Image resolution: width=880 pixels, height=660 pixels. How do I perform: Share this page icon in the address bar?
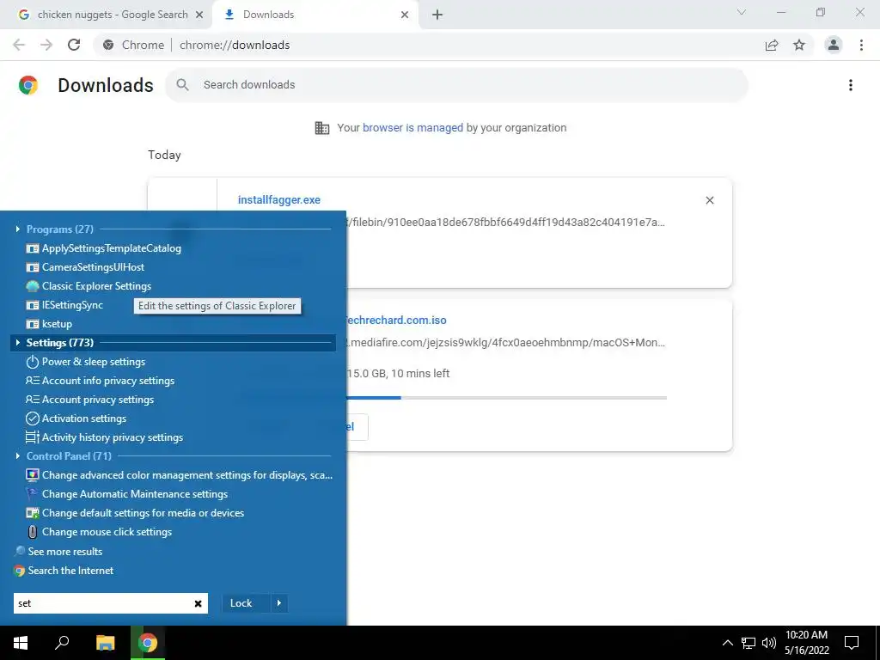pyautogui.click(x=772, y=45)
